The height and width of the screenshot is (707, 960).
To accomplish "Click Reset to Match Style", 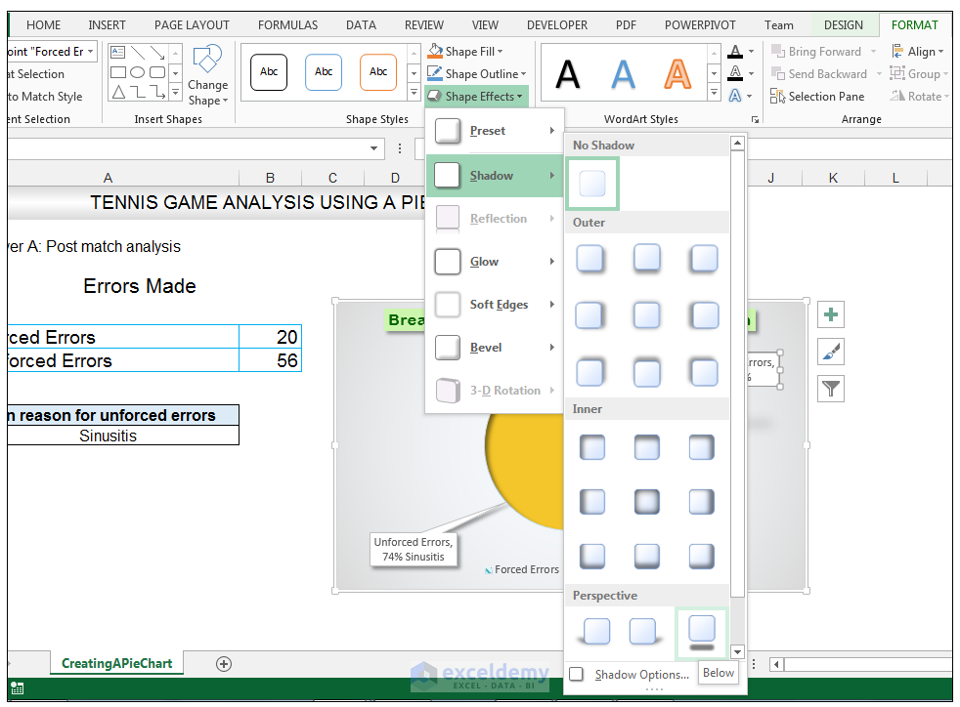I will coord(45,96).
